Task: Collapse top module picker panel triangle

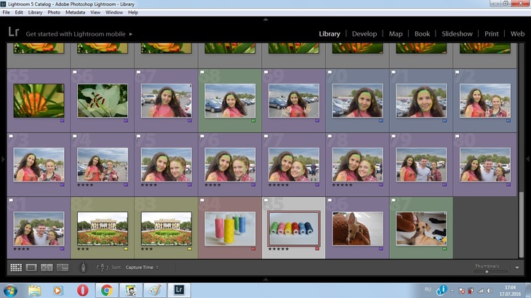Action: tap(265, 20)
